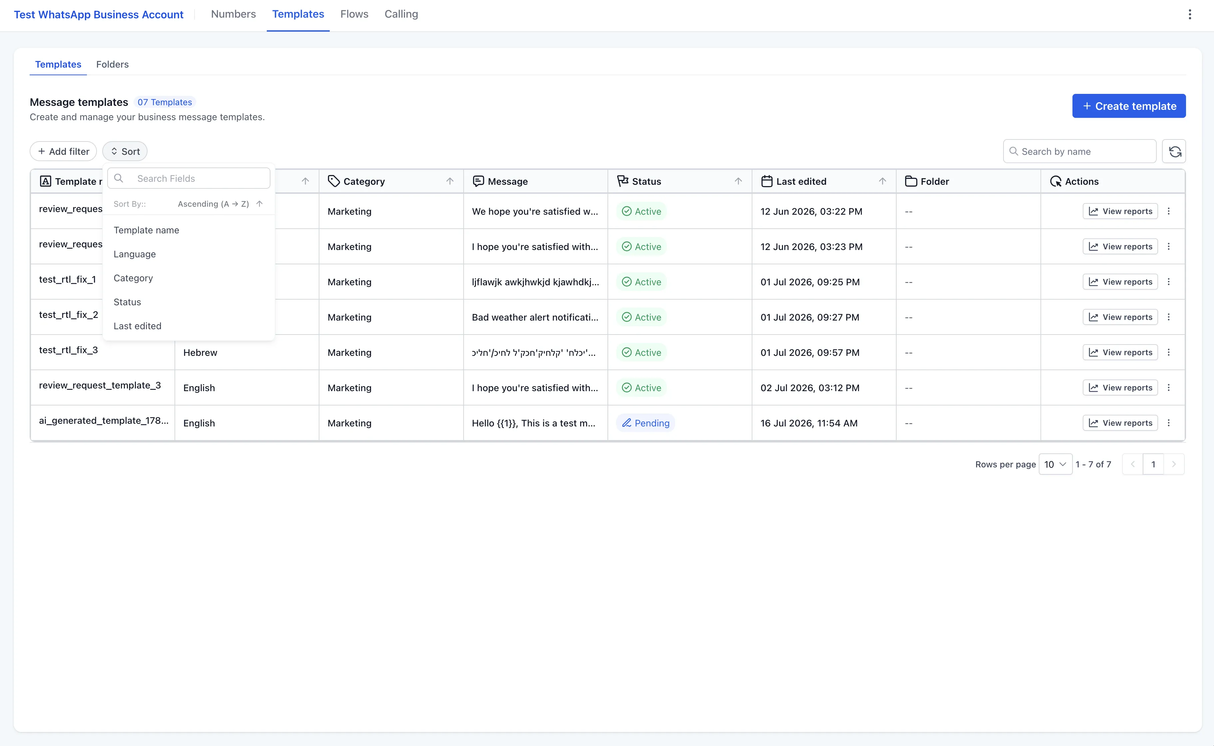Open row menu for review_request_template_3
Viewport: 1214px width, 746px height.
1169,388
